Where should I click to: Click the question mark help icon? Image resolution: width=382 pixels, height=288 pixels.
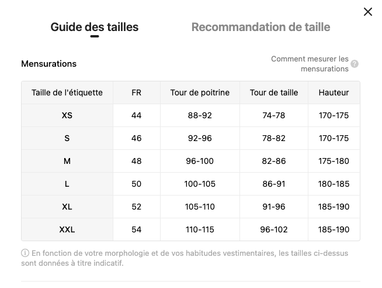pos(355,64)
